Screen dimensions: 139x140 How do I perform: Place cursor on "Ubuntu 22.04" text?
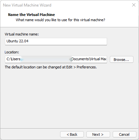click(18, 41)
